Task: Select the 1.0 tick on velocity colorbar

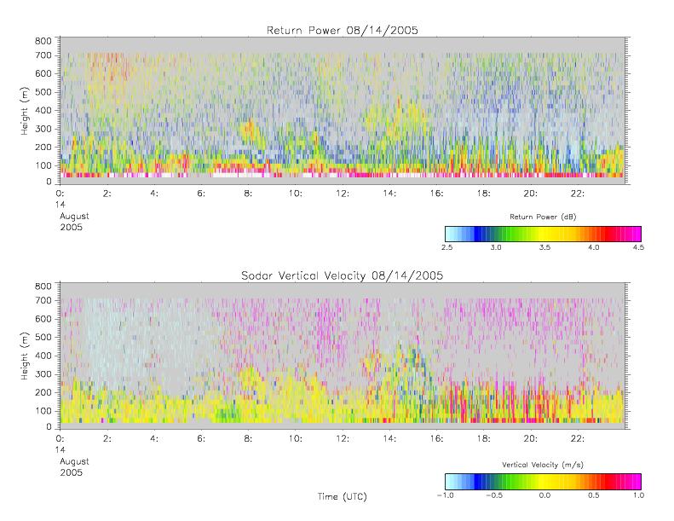Action: click(638, 495)
